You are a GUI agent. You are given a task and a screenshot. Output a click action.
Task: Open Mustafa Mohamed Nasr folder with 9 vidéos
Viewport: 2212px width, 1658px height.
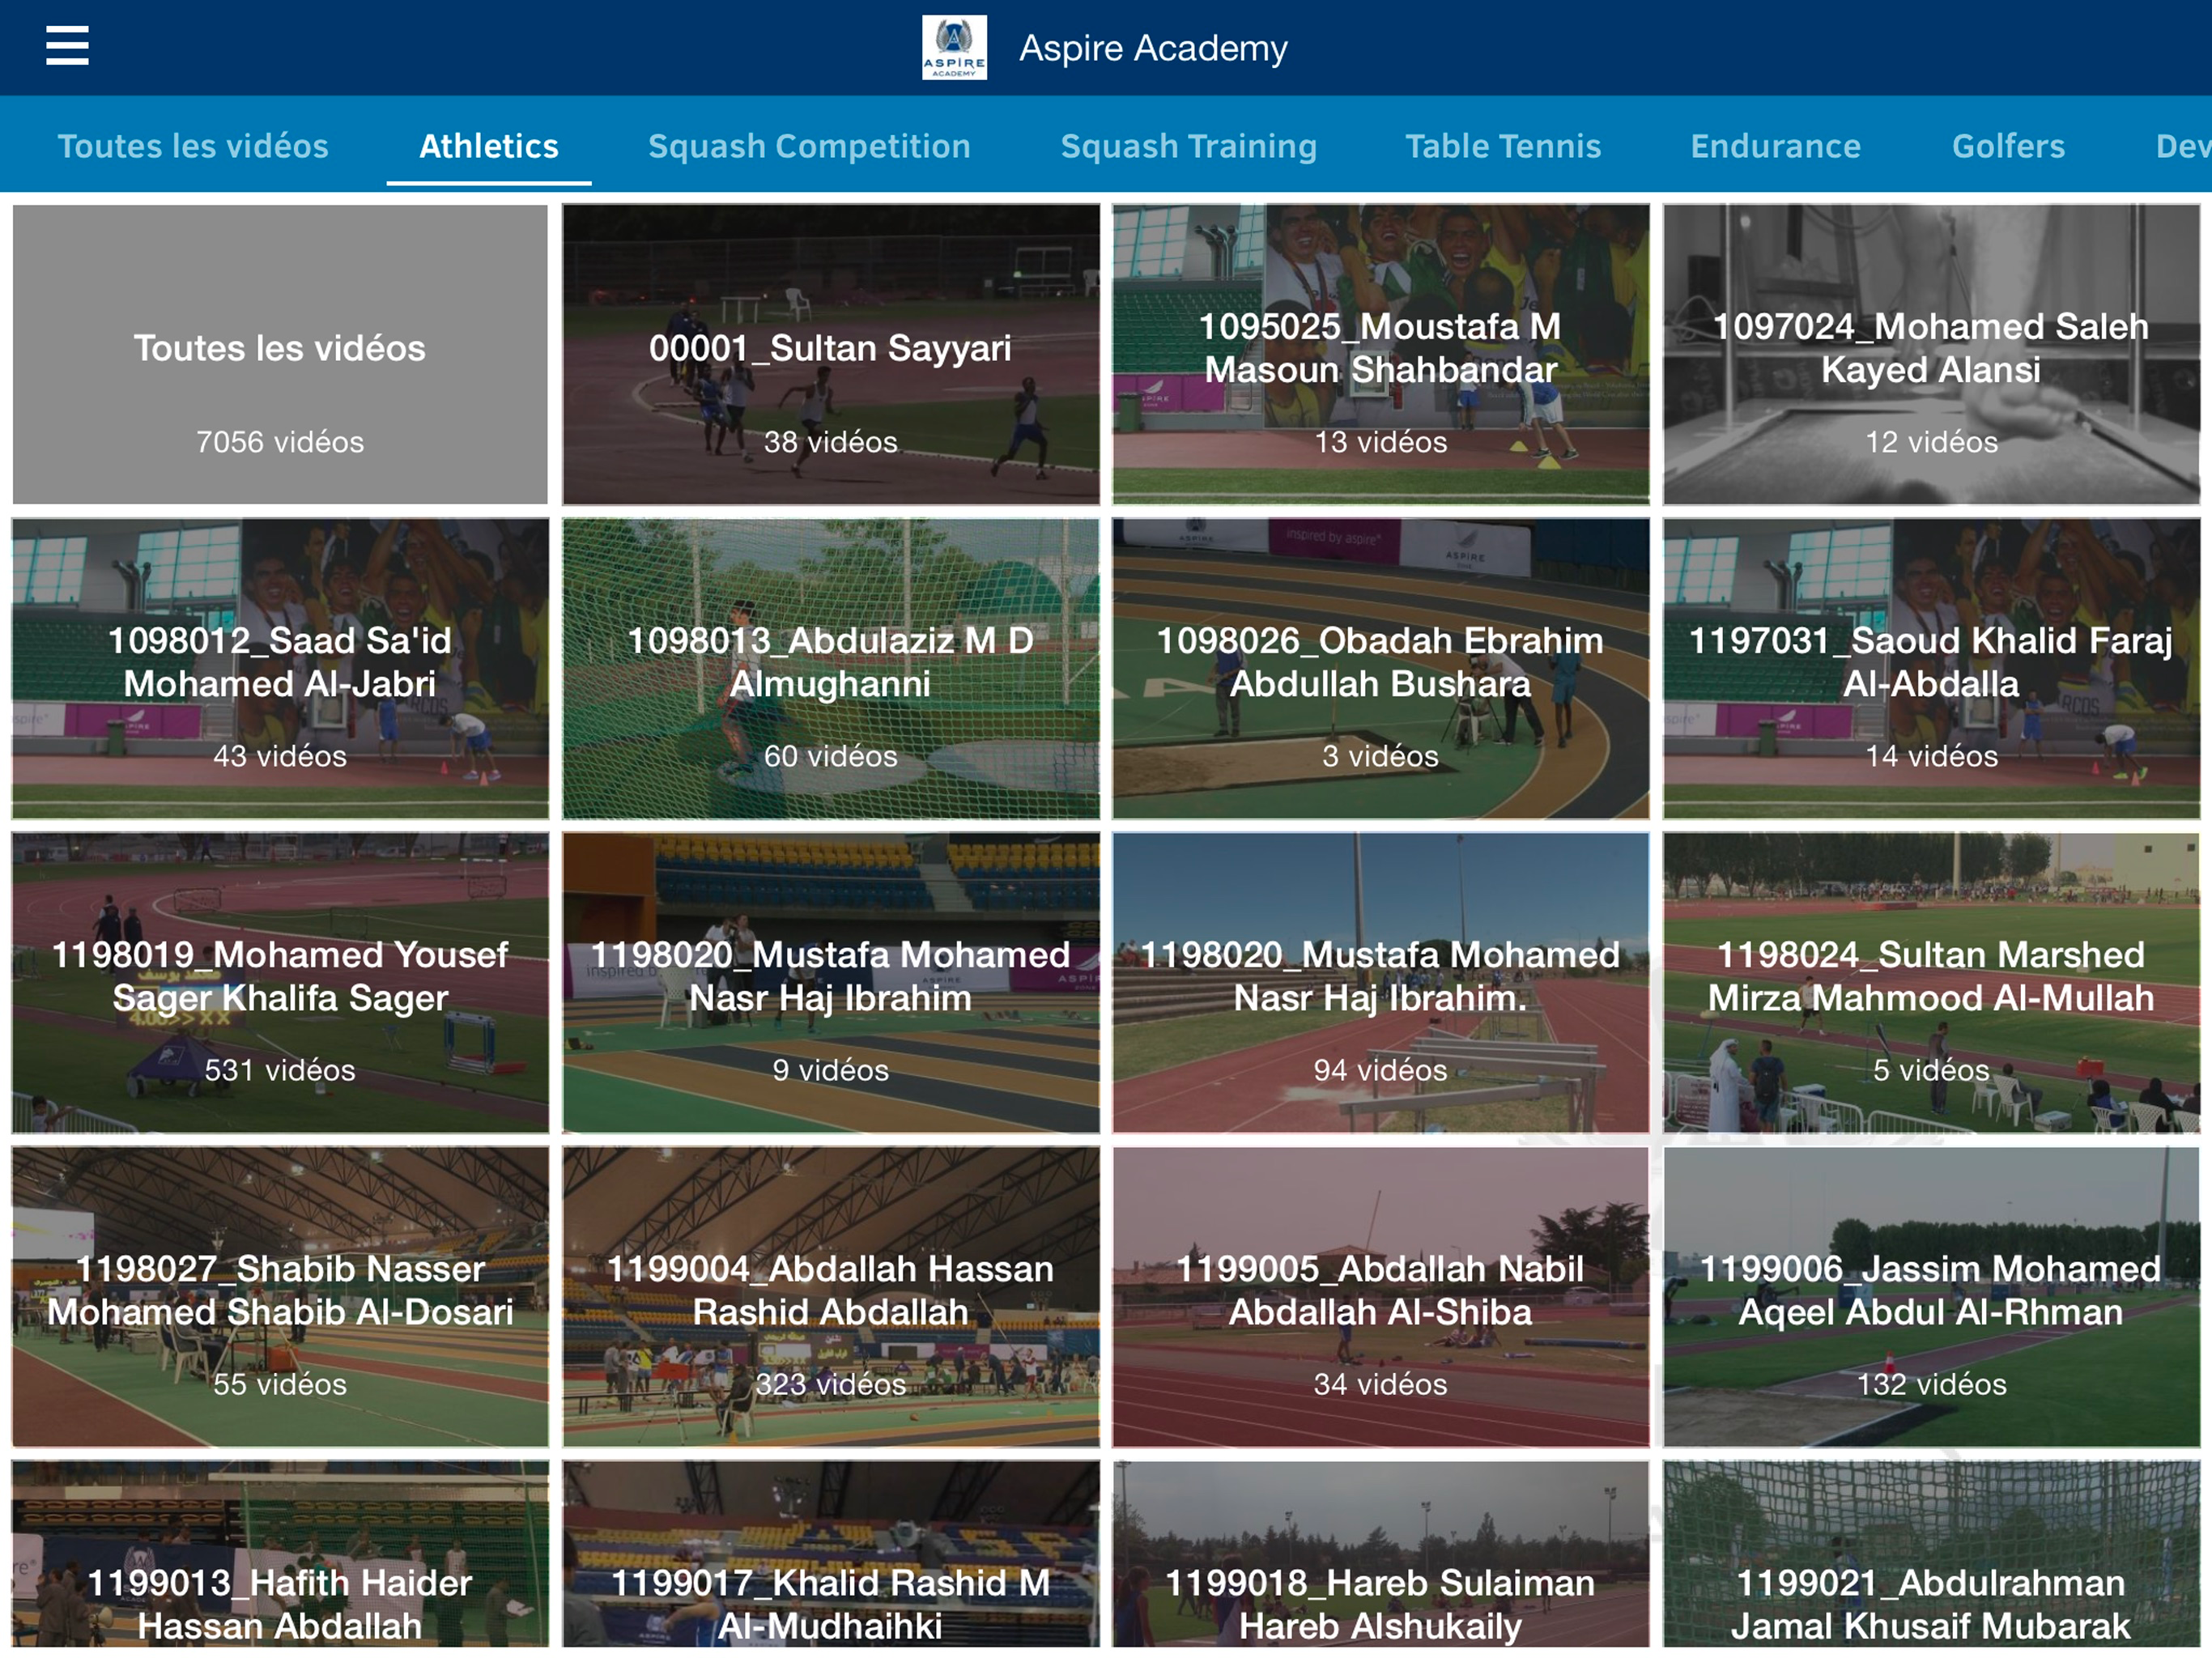point(830,982)
